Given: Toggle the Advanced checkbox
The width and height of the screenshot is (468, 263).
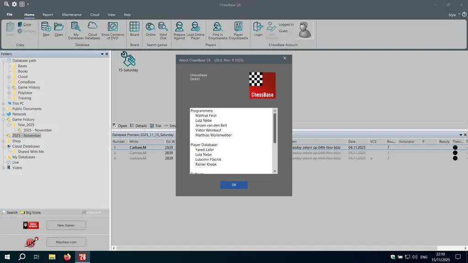Looking at the screenshot, I should coord(84,212).
